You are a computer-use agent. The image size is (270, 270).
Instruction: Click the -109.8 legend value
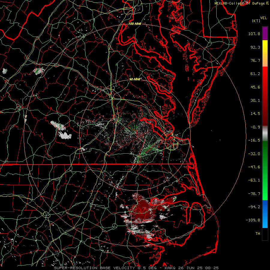click(x=253, y=220)
